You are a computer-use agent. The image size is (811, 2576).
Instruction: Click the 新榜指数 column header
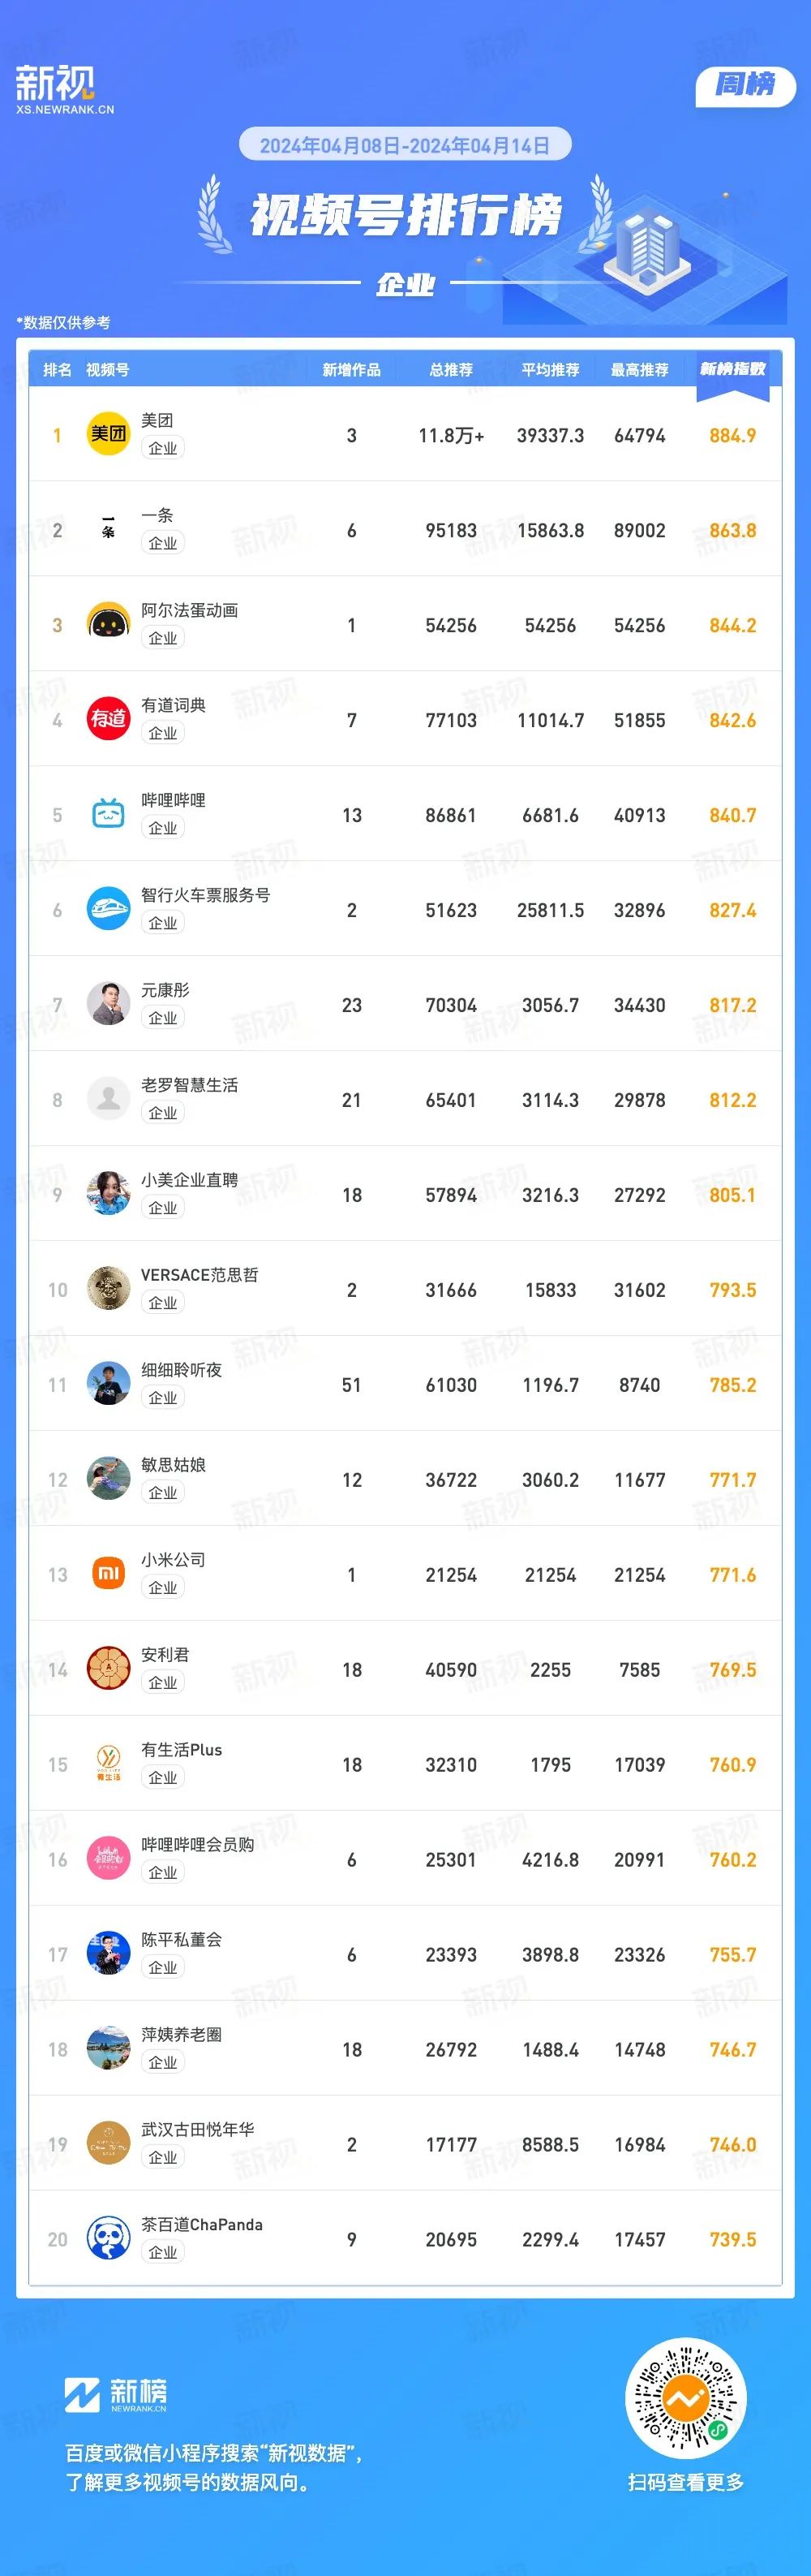tap(733, 369)
